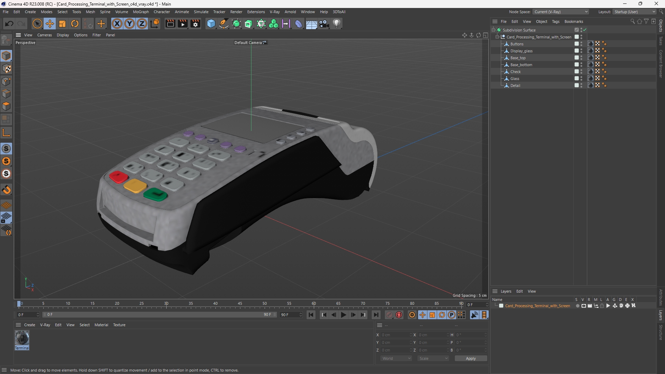Open the World coordinate system dropdown
Screen dimensions: 665x374
click(396, 358)
